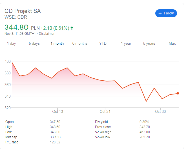Follow CD Projekt SA stock
The image size is (188, 153).
[166, 13]
